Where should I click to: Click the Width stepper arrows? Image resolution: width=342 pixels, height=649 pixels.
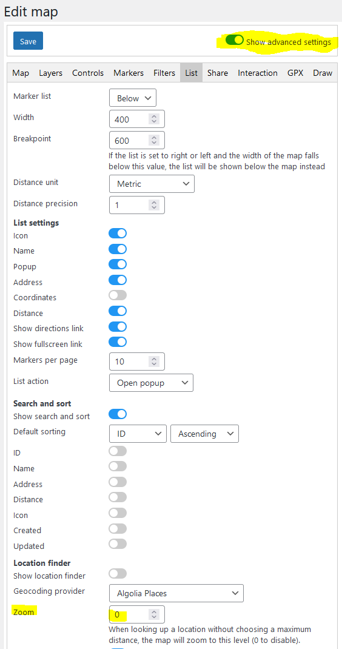point(154,119)
